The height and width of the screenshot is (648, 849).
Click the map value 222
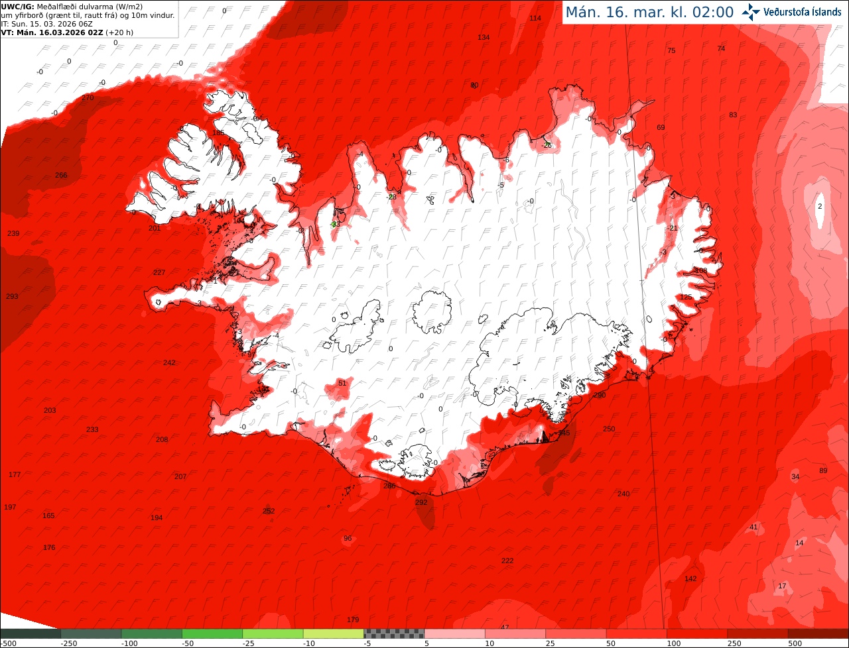point(507,561)
